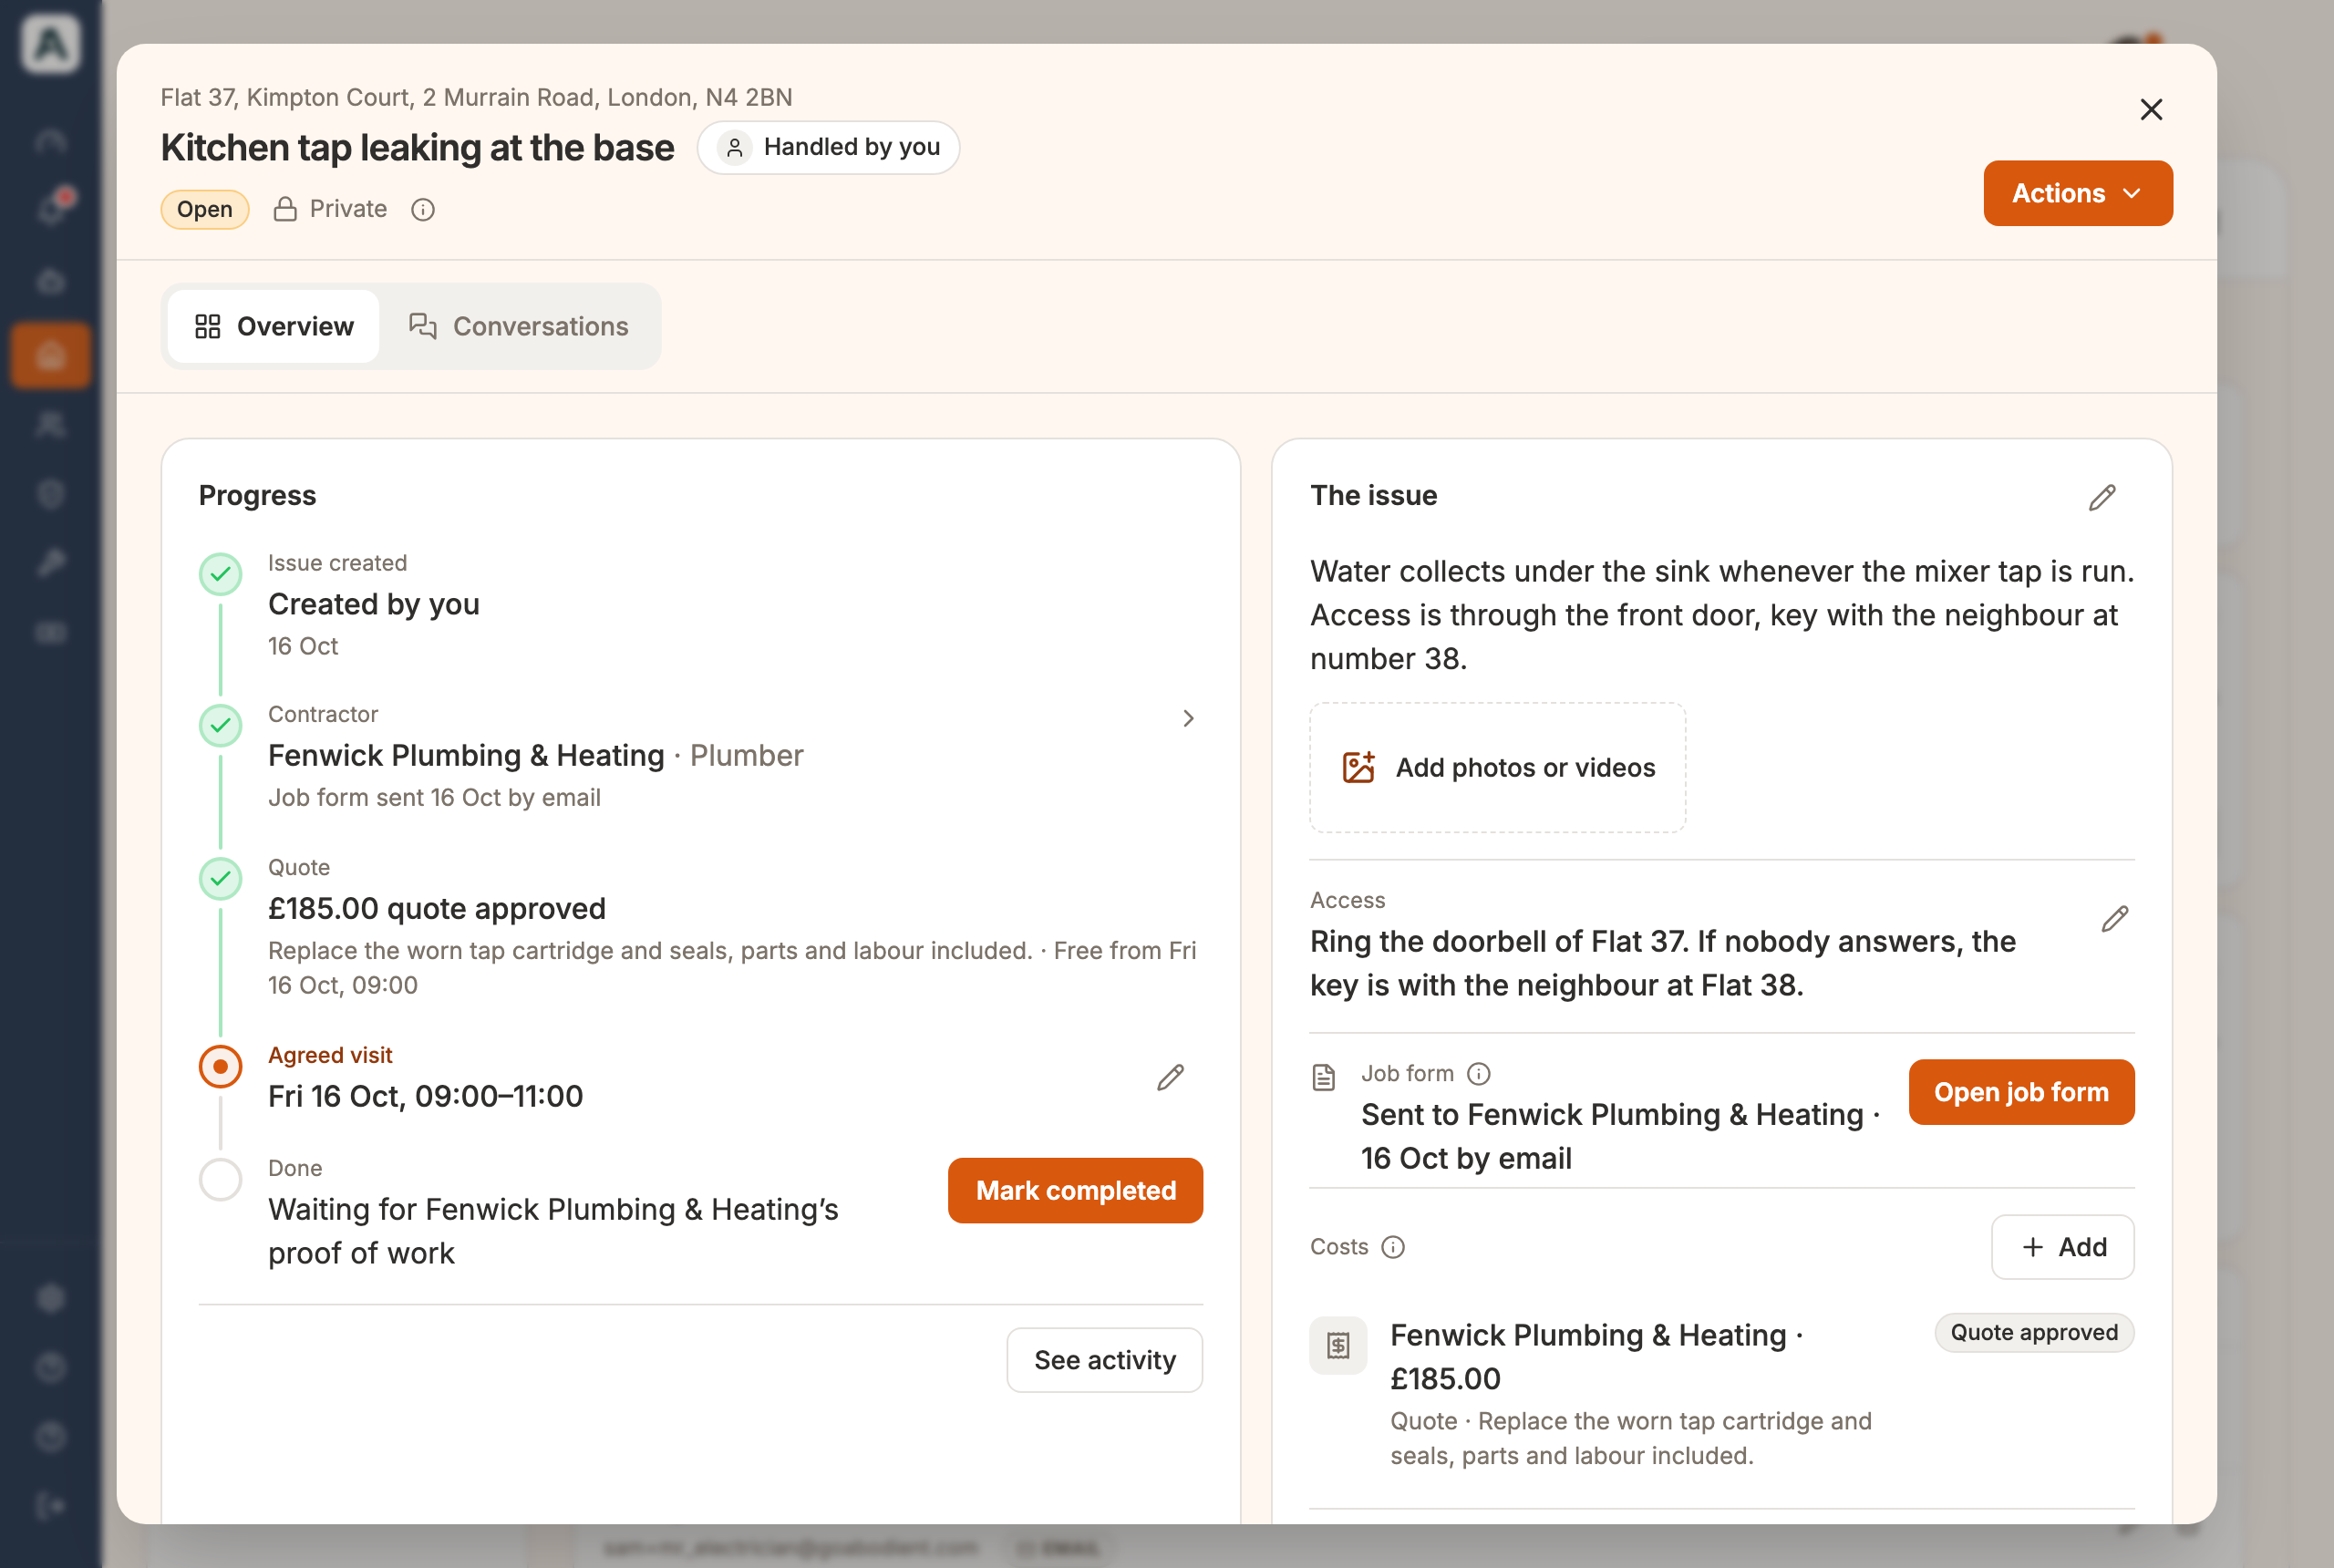Viewport: 2334px width, 1568px height.
Task: Click the Quote step check marker
Action: (x=220, y=878)
